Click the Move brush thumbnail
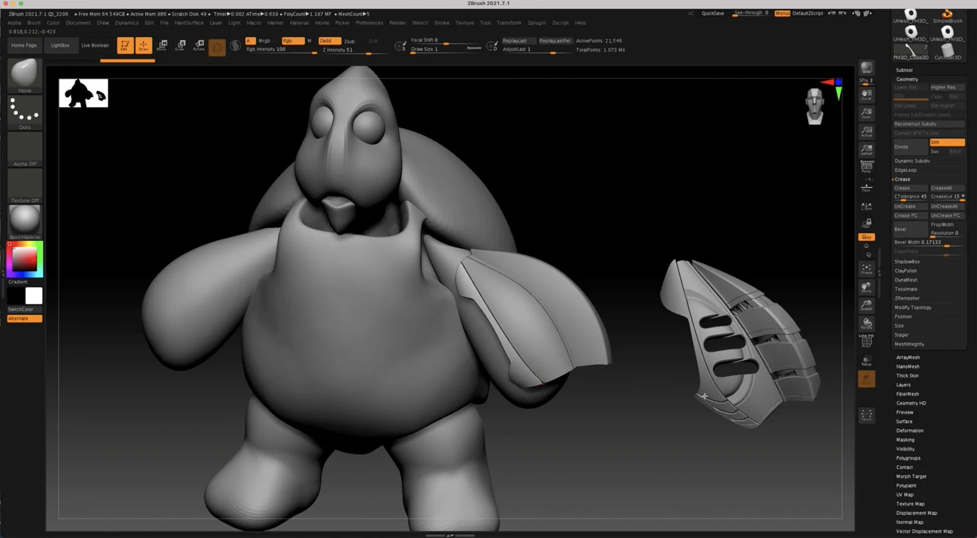This screenshot has height=538, width=977. [x=24, y=75]
